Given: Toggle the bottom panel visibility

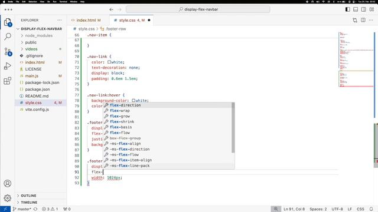Looking at the screenshot, I should (x=356, y=9).
